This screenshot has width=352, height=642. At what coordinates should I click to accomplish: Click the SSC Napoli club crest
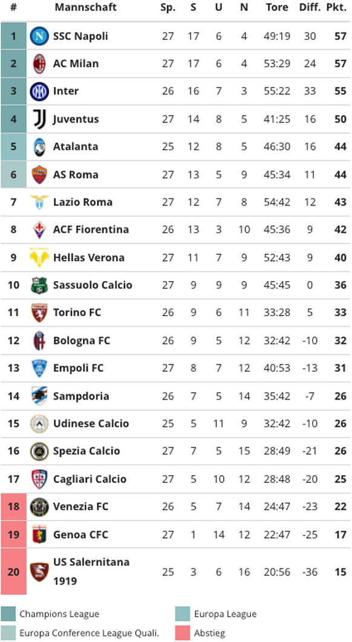(39, 36)
